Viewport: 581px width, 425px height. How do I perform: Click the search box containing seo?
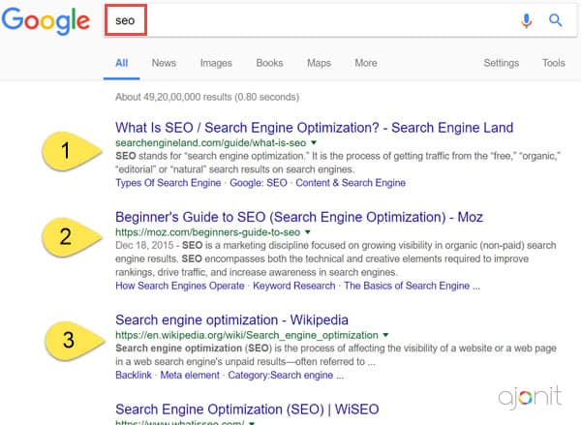point(340,20)
